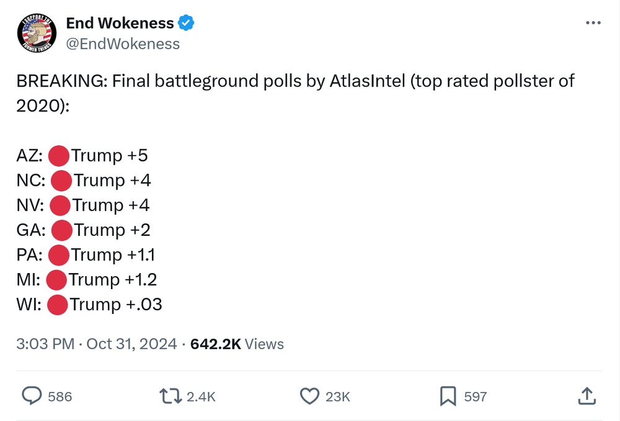Click the Oct 31, 2024 date
This screenshot has width=620, height=421.
(x=131, y=344)
